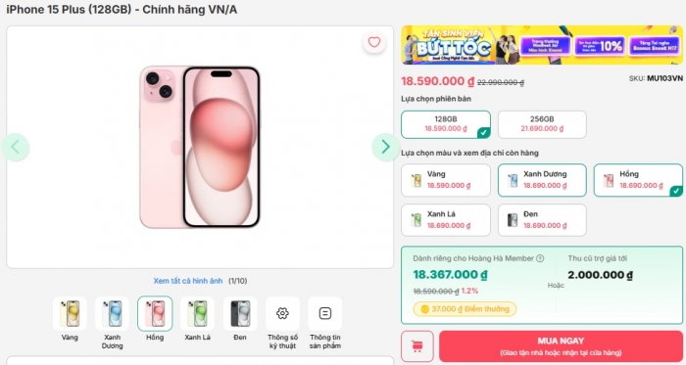Image resolution: width=686 pixels, height=365 pixels.
Task: Add to cart with shopping cart icon
Action: (x=416, y=346)
